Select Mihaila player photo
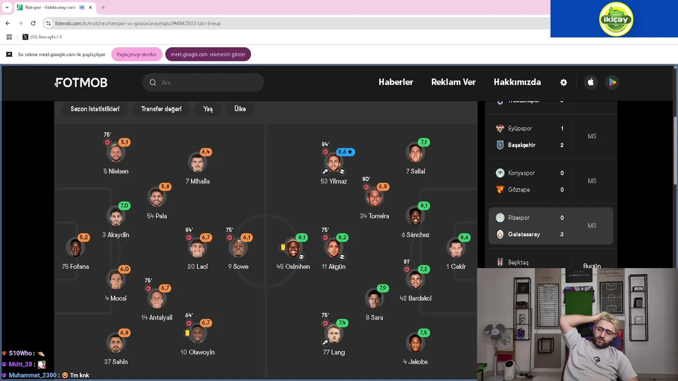This screenshot has width=678, height=381. pos(197,163)
